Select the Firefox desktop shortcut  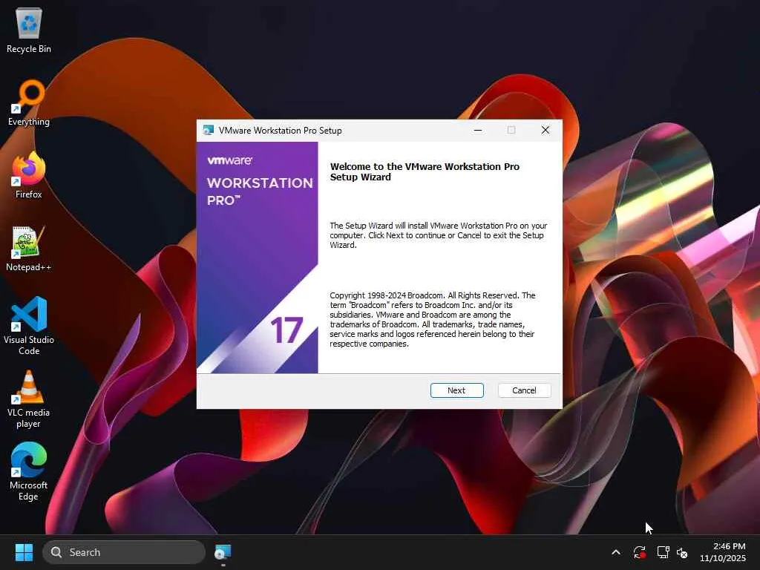(x=29, y=175)
